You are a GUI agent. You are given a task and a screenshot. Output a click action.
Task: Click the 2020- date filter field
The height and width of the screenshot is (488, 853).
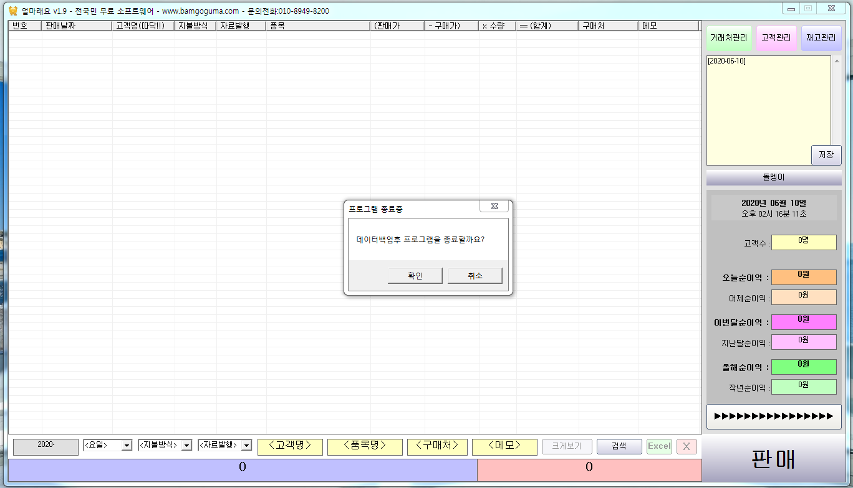click(x=46, y=446)
